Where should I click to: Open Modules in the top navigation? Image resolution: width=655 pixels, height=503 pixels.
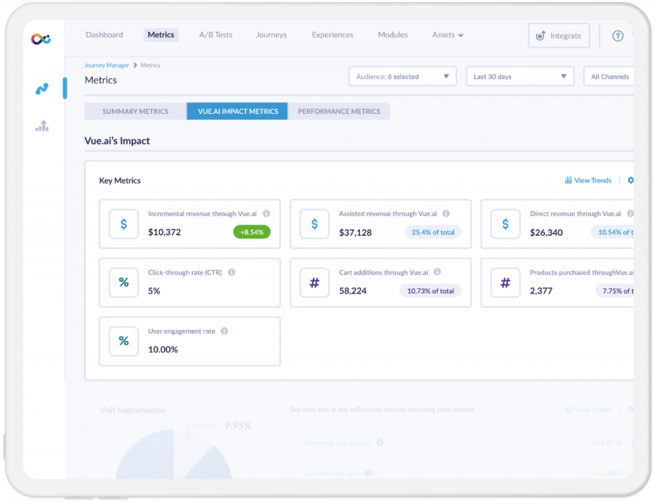click(393, 35)
